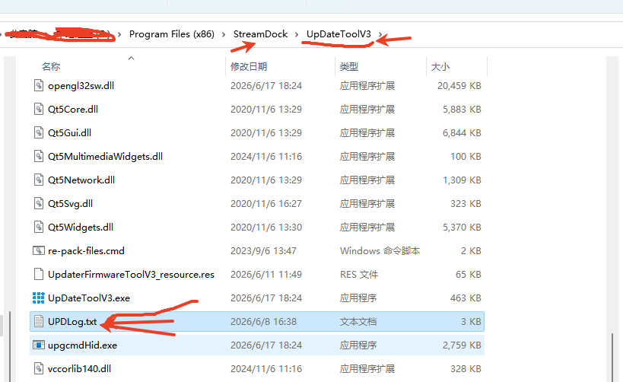Click the Qt5Core.dll file icon
This screenshot has width=623, height=382.
click(x=39, y=109)
